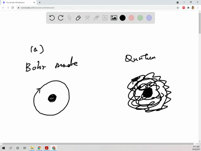This screenshot has width=201, height=151.
Task: Open the active Chrome window on taskbar
Action: [x=54, y=148]
